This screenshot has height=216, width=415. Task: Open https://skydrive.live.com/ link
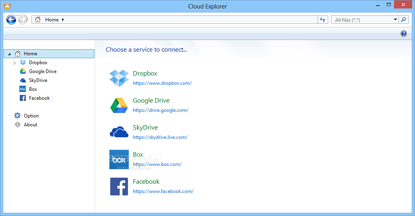click(x=160, y=137)
